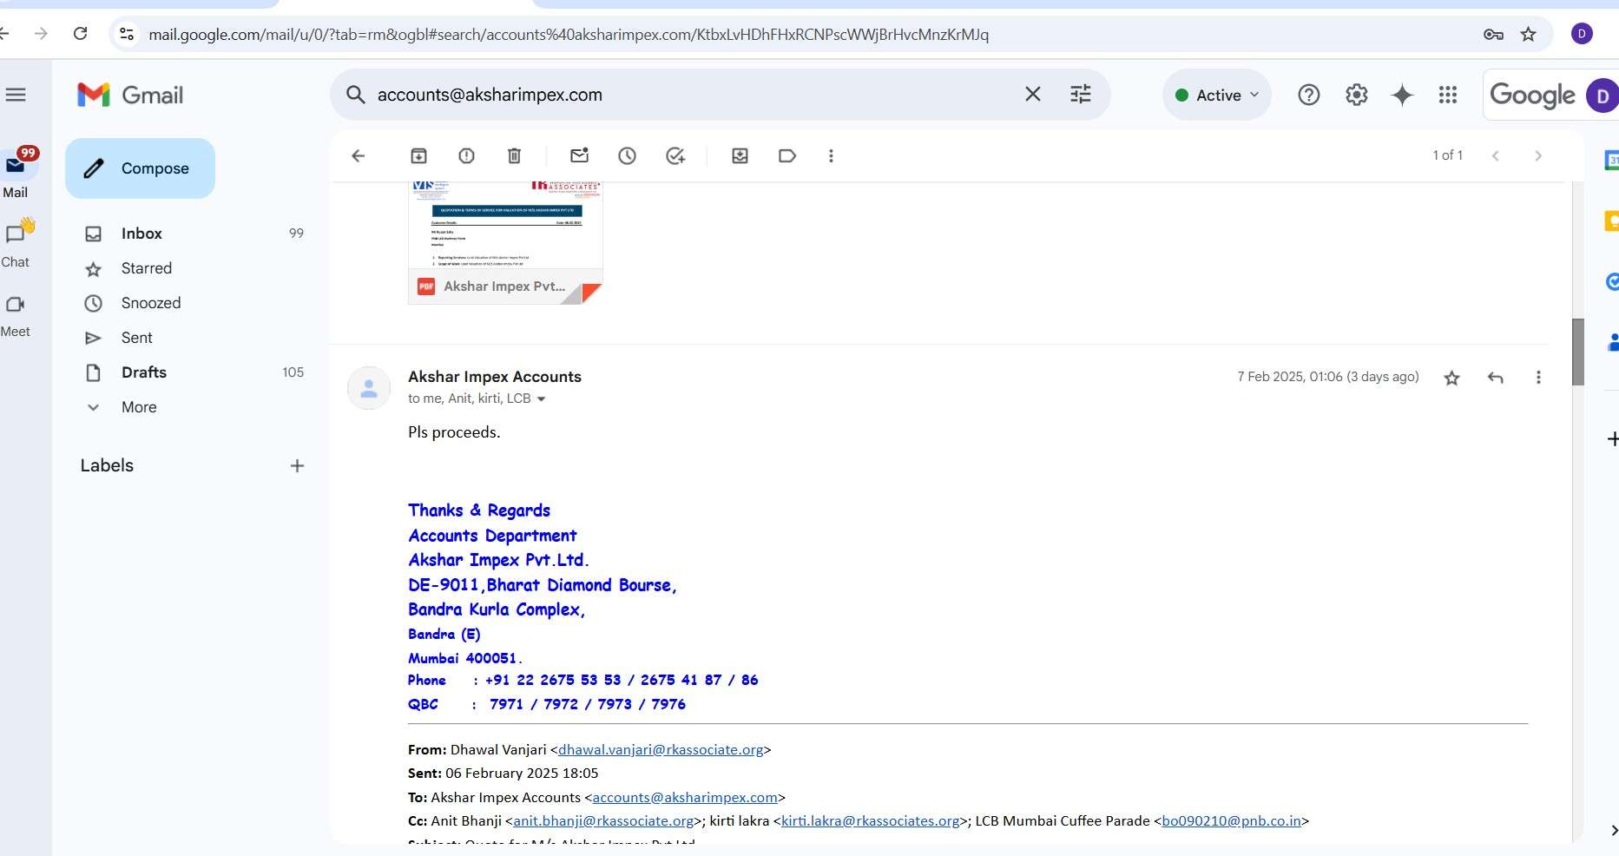The width and height of the screenshot is (1619, 856).
Task: Click the browser address bar URL
Action: coord(569,35)
